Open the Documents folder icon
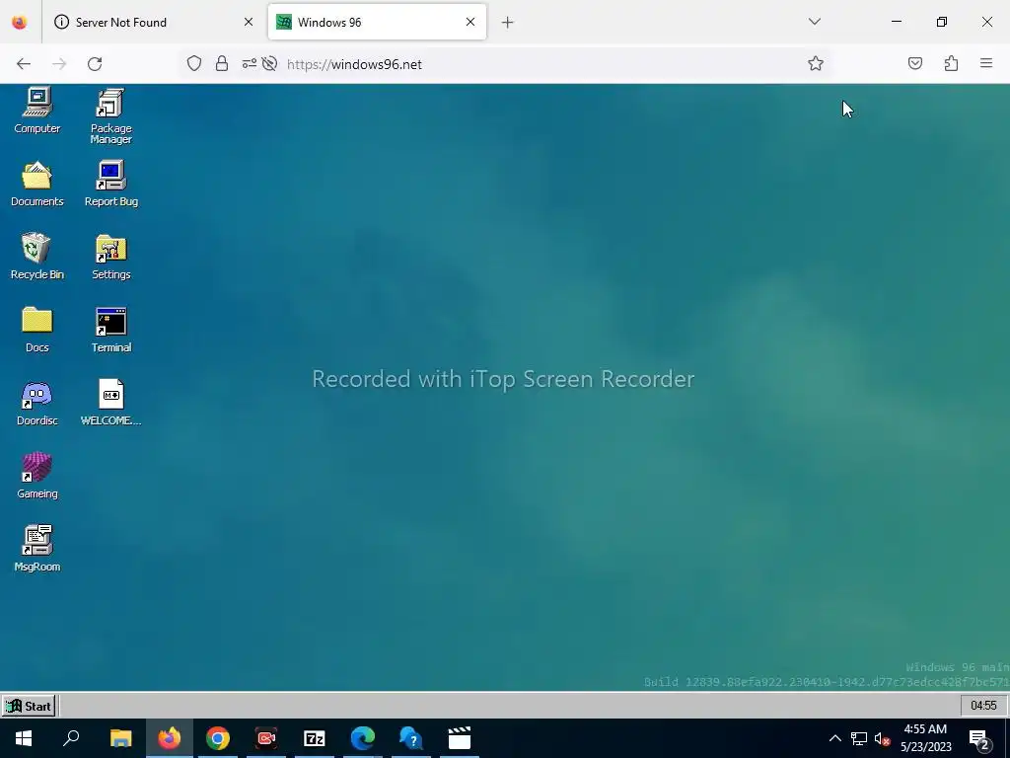This screenshot has width=1010, height=758. [37, 184]
